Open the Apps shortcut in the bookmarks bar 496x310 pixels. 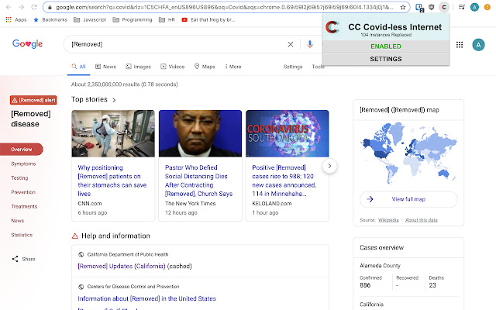pos(16,19)
